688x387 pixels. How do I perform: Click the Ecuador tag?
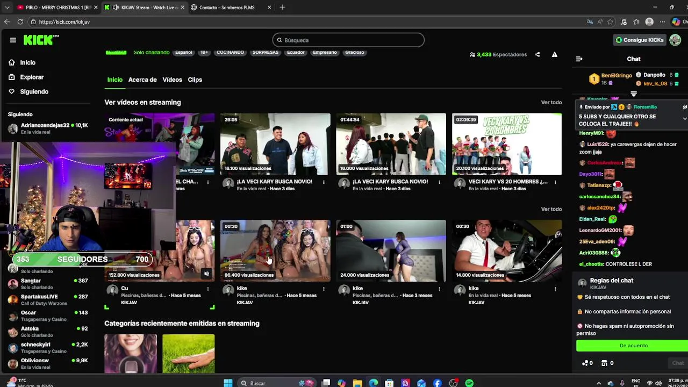pos(296,52)
